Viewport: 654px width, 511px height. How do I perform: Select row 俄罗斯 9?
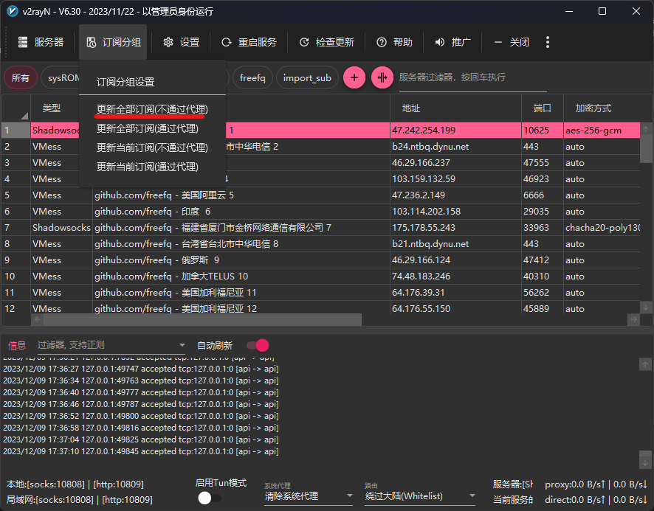point(320,260)
